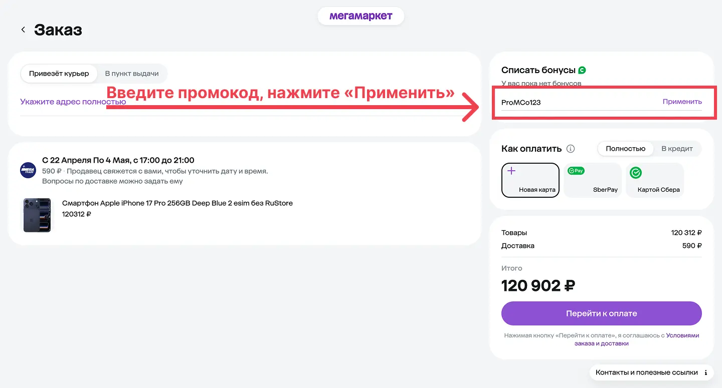Click the Списать бонусы heading
This screenshot has width=722, height=388.
point(538,70)
